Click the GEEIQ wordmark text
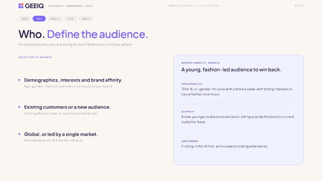322x181 pixels. [34, 6]
